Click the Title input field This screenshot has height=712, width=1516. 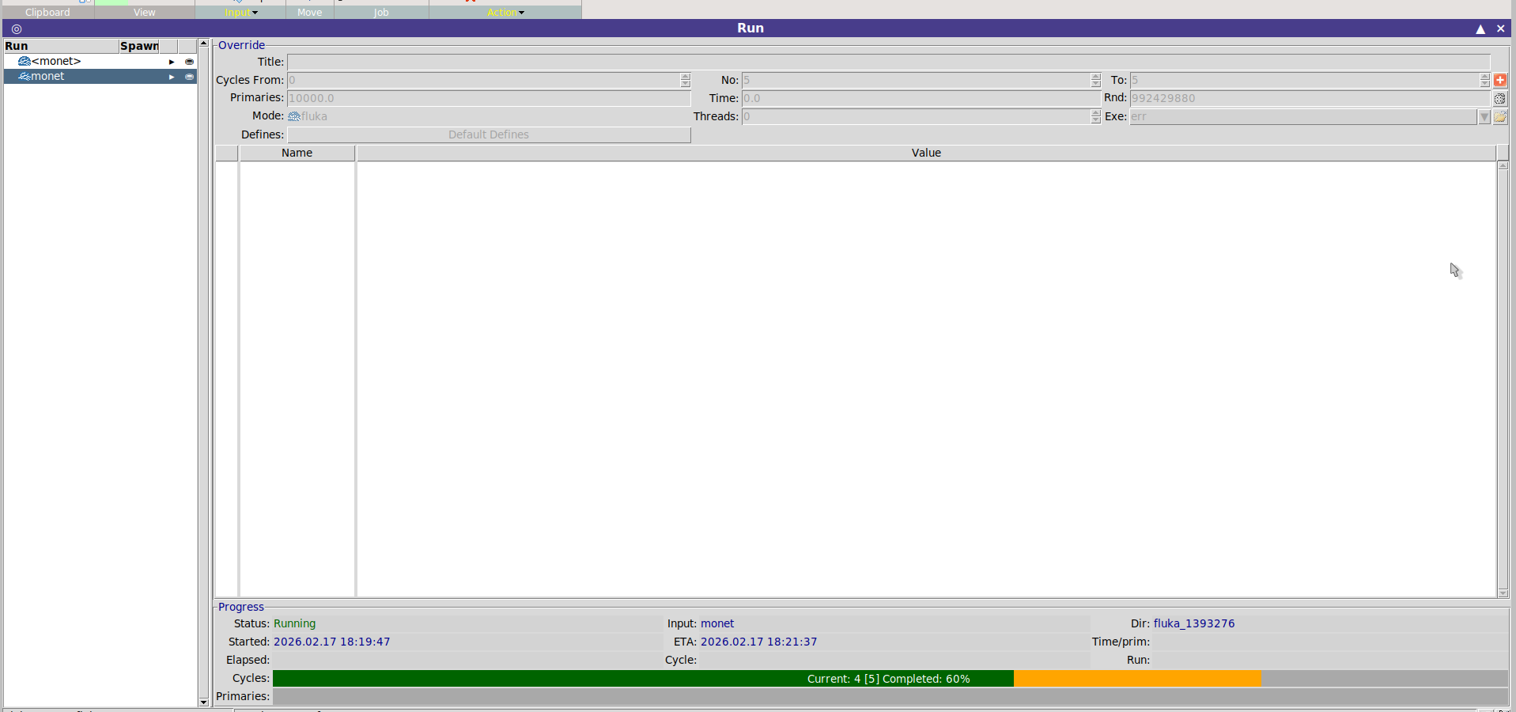pyautogui.click(x=888, y=62)
